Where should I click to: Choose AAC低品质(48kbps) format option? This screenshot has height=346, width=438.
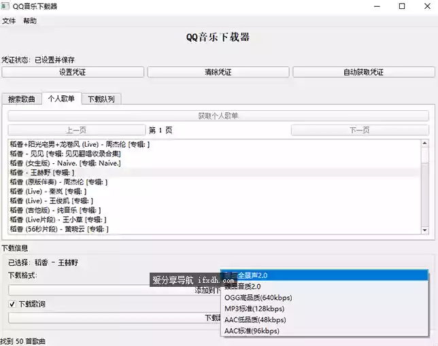(x=324, y=319)
